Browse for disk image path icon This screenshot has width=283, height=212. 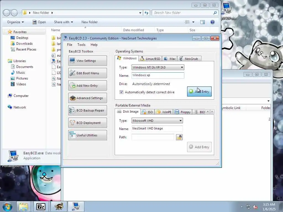[x=179, y=137]
